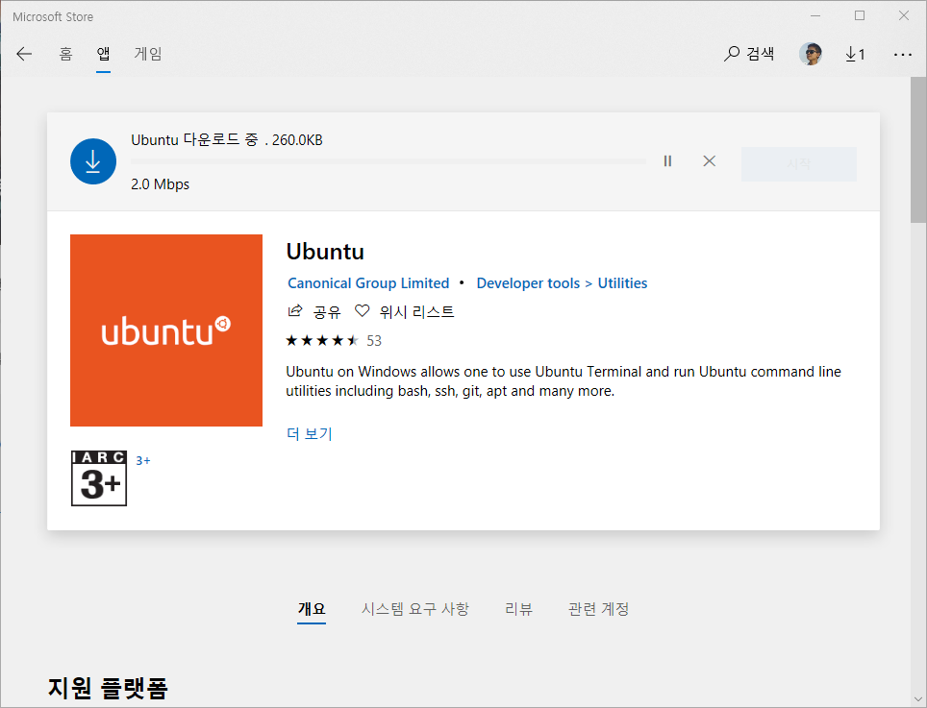This screenshot has height=708, width=927.
Task: Click the blue download circle icon
Action: click(93, 161)
